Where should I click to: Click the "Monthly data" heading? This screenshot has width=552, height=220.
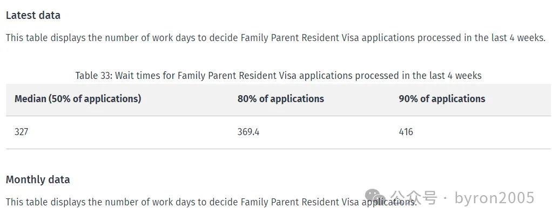click(38, 179)
